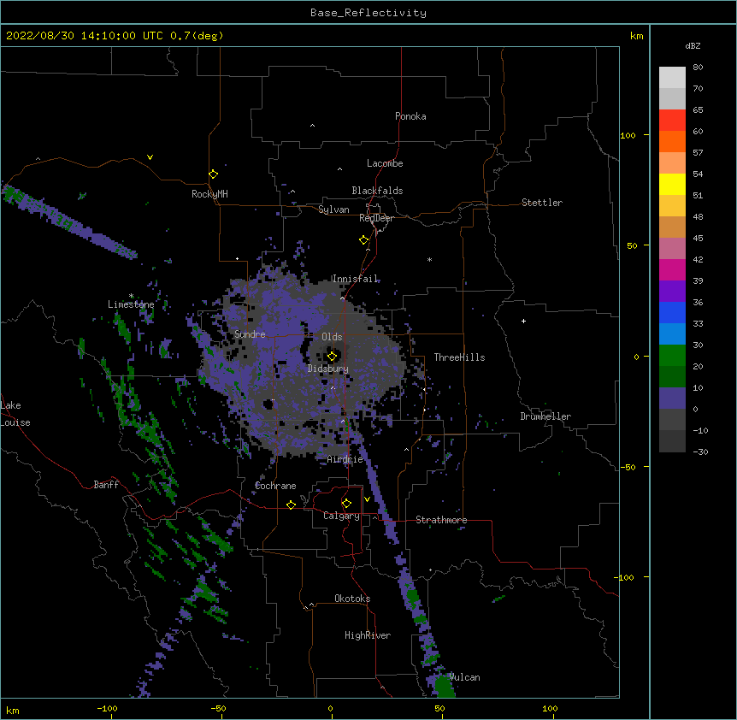Image resolution: width=737 pixels, height=720 pixels.
Task: Click the Airdrie city label
Action: (345, 459)
